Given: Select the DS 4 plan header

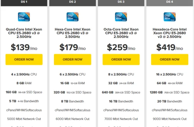Looking at the screenshot, I should [x=170, y=3].
